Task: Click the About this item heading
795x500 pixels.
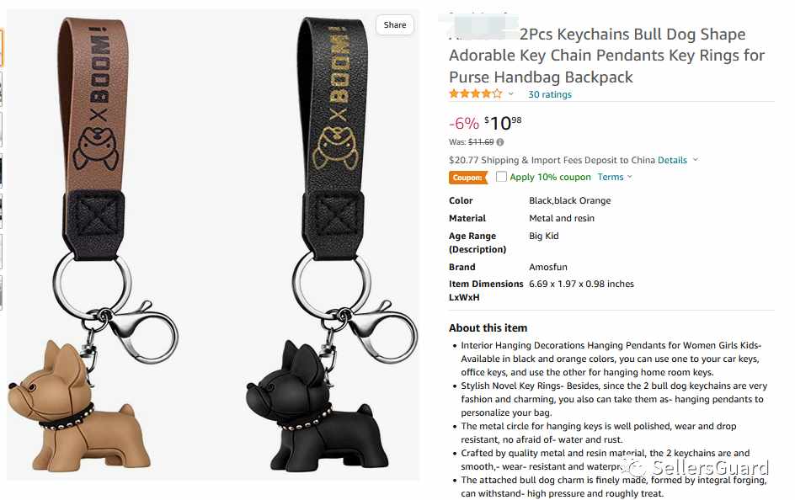Action: pos(488,327)
